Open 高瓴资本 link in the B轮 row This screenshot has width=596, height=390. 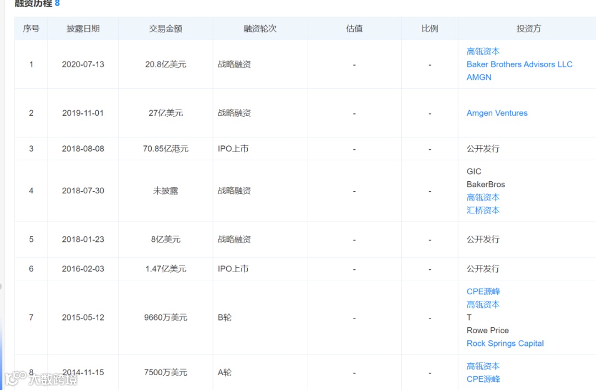(483, 304)
